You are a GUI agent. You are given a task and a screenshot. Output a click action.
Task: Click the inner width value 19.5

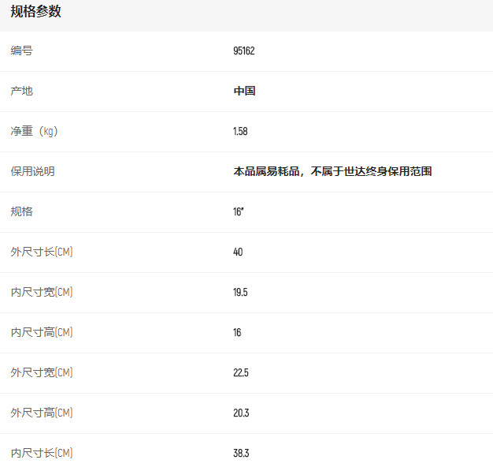click(x=240, y=292)
